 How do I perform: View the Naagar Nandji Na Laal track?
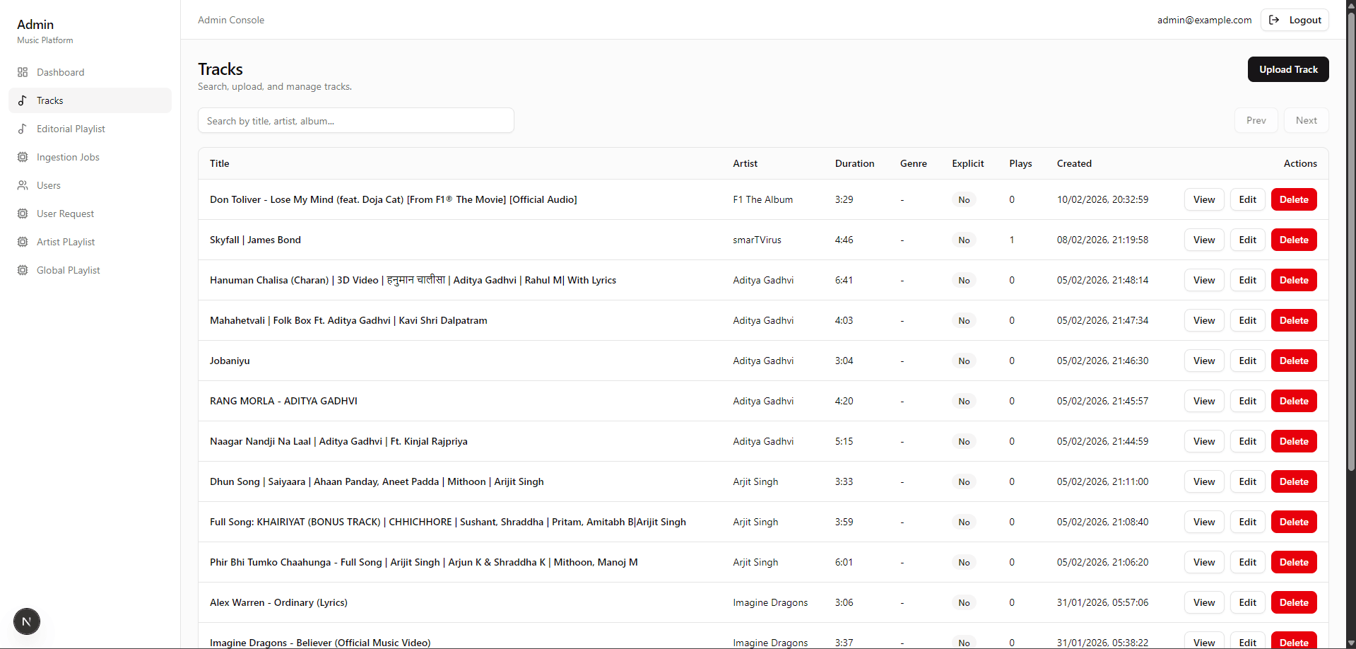1204,441
